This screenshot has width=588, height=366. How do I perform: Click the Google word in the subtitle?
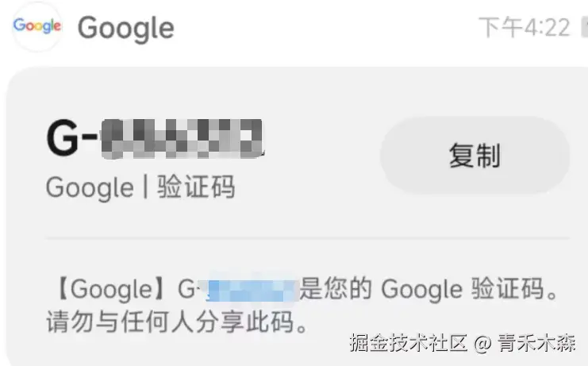90,188
